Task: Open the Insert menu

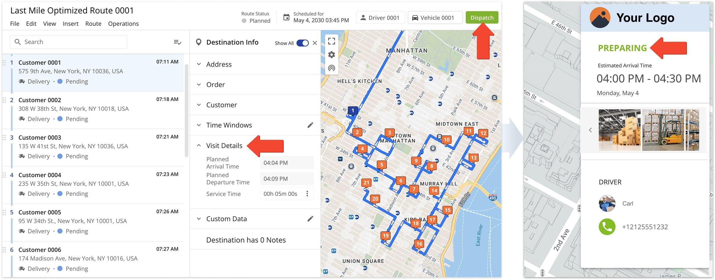Action: [70, 24]
